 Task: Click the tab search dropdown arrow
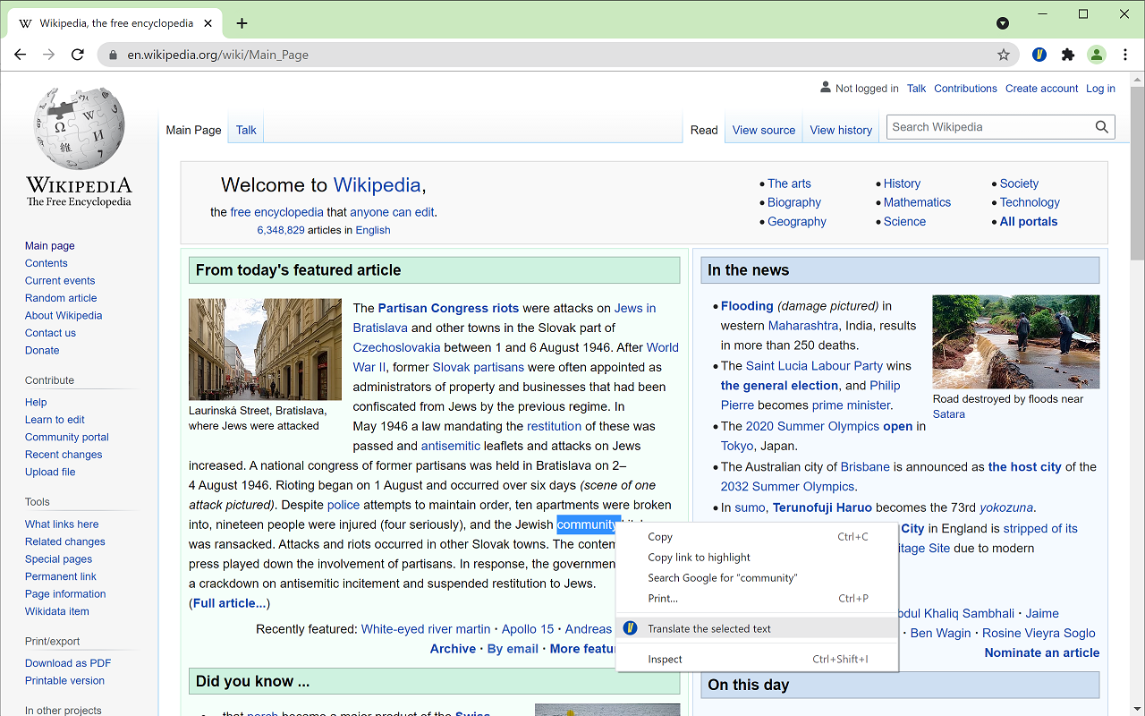pyautogui.click(x=1003, y=23)
